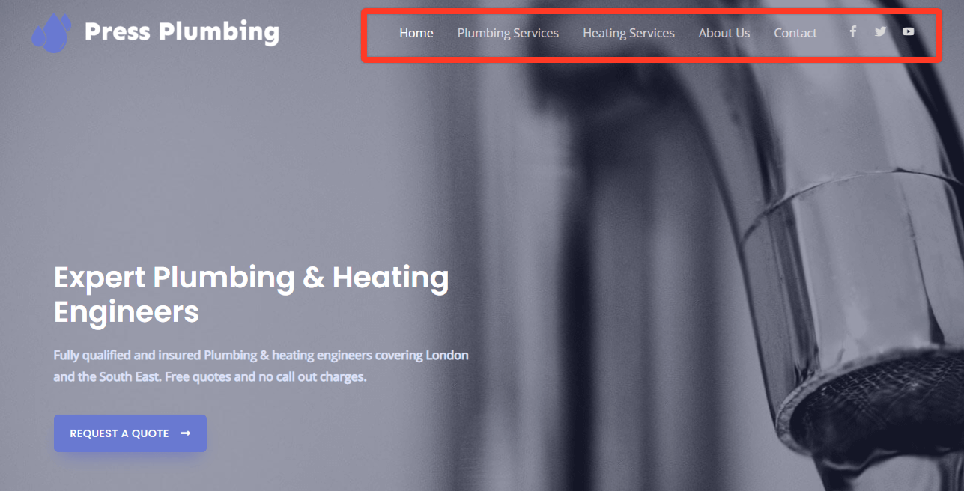Click the word Engineers in the headline
Image resolution: width=964 pixels, height=491 pixels.
127,311
